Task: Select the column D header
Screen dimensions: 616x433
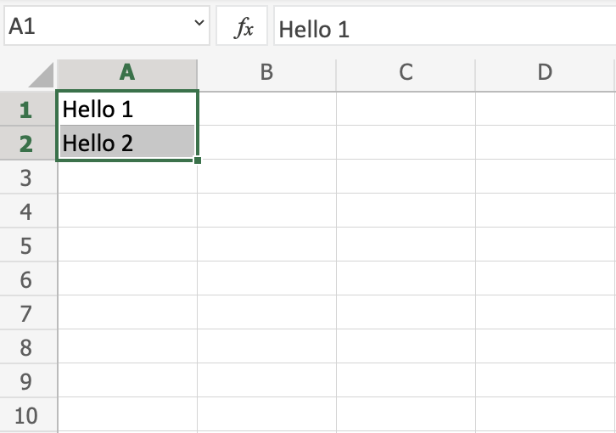Action: [x=545, y=73]
